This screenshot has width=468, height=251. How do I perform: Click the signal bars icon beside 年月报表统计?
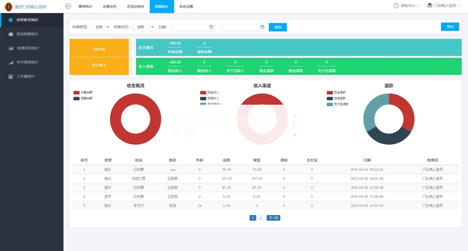coord(10,62)
